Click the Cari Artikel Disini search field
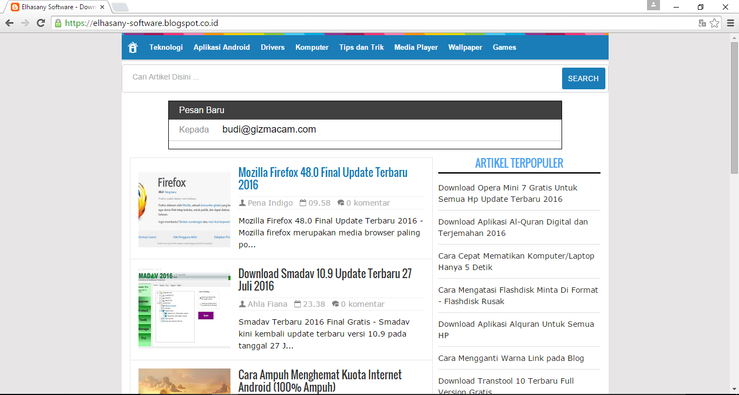The width and height of the screenshot is (739, 395). point(342,77)
